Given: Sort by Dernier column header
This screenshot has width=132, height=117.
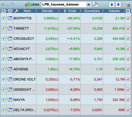Looking at the screenshot, I should click(x=47, y=11).
